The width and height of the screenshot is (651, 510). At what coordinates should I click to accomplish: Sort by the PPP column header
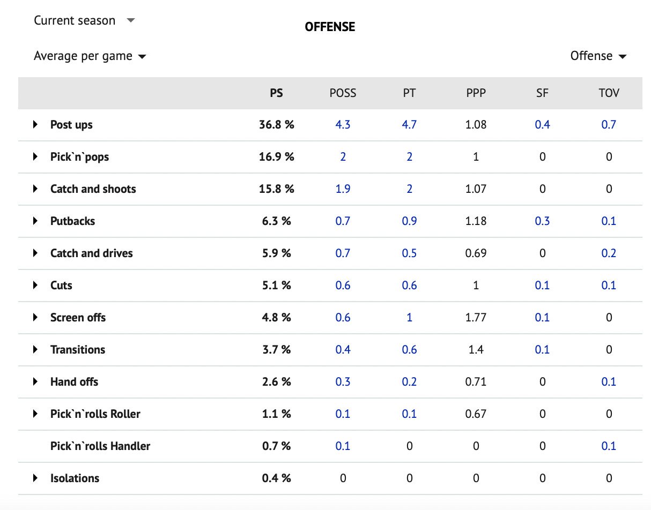pos(476,93)
